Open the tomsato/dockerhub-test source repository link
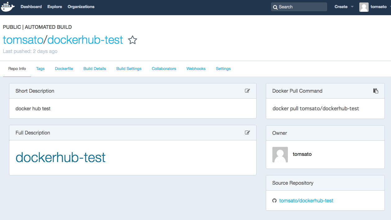 (306, 200)
